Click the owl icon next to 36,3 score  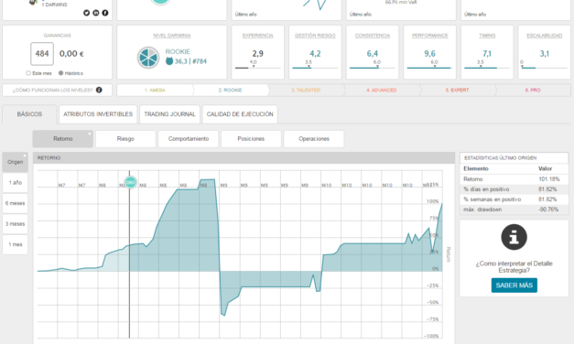pos(169,61)
